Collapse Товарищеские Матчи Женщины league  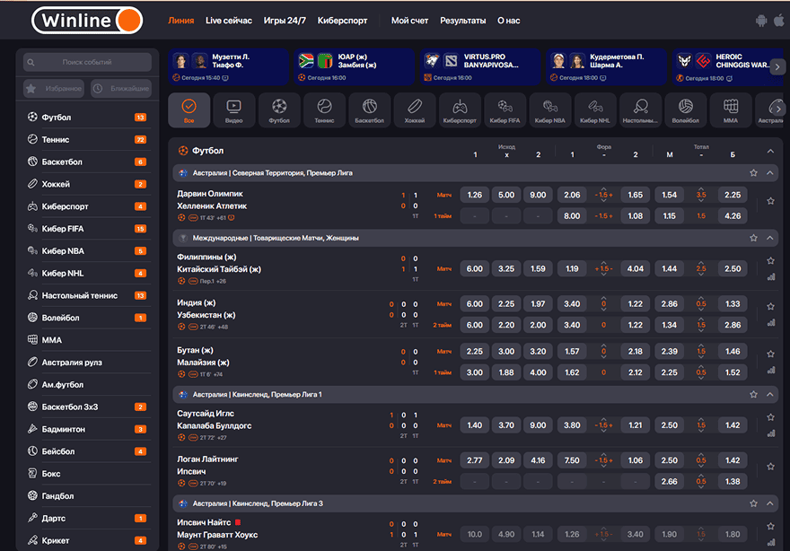pyautogui.click(x=770, y=238)
